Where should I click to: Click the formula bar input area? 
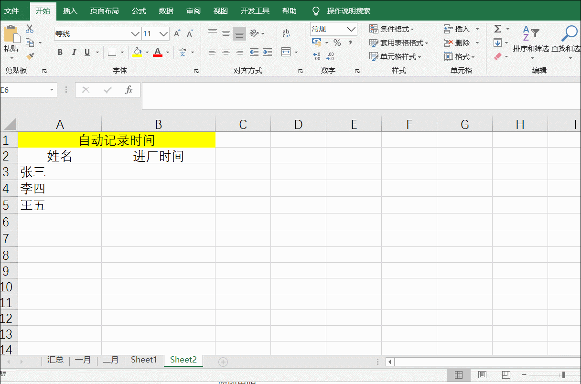point(361,96)
